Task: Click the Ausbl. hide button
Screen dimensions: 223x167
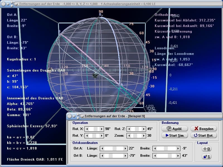Action: [x=175, y=129]
